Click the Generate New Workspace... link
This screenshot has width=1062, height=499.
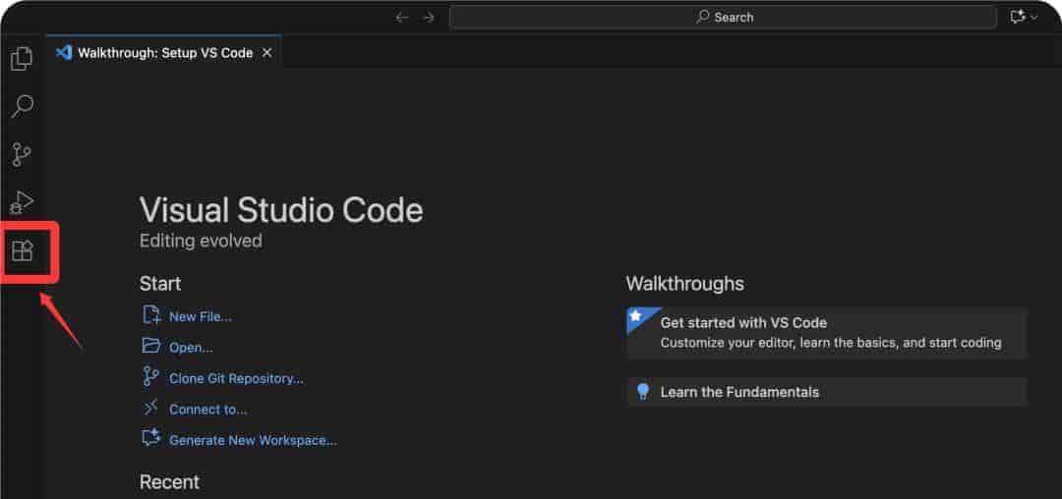[254, 441]
